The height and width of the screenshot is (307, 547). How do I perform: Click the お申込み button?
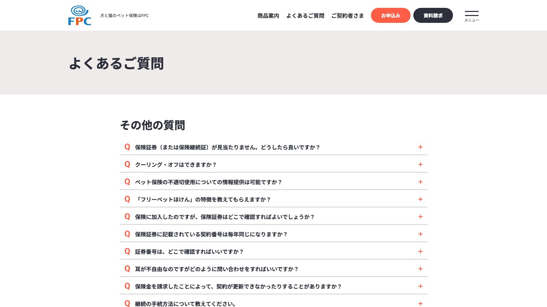391,15
